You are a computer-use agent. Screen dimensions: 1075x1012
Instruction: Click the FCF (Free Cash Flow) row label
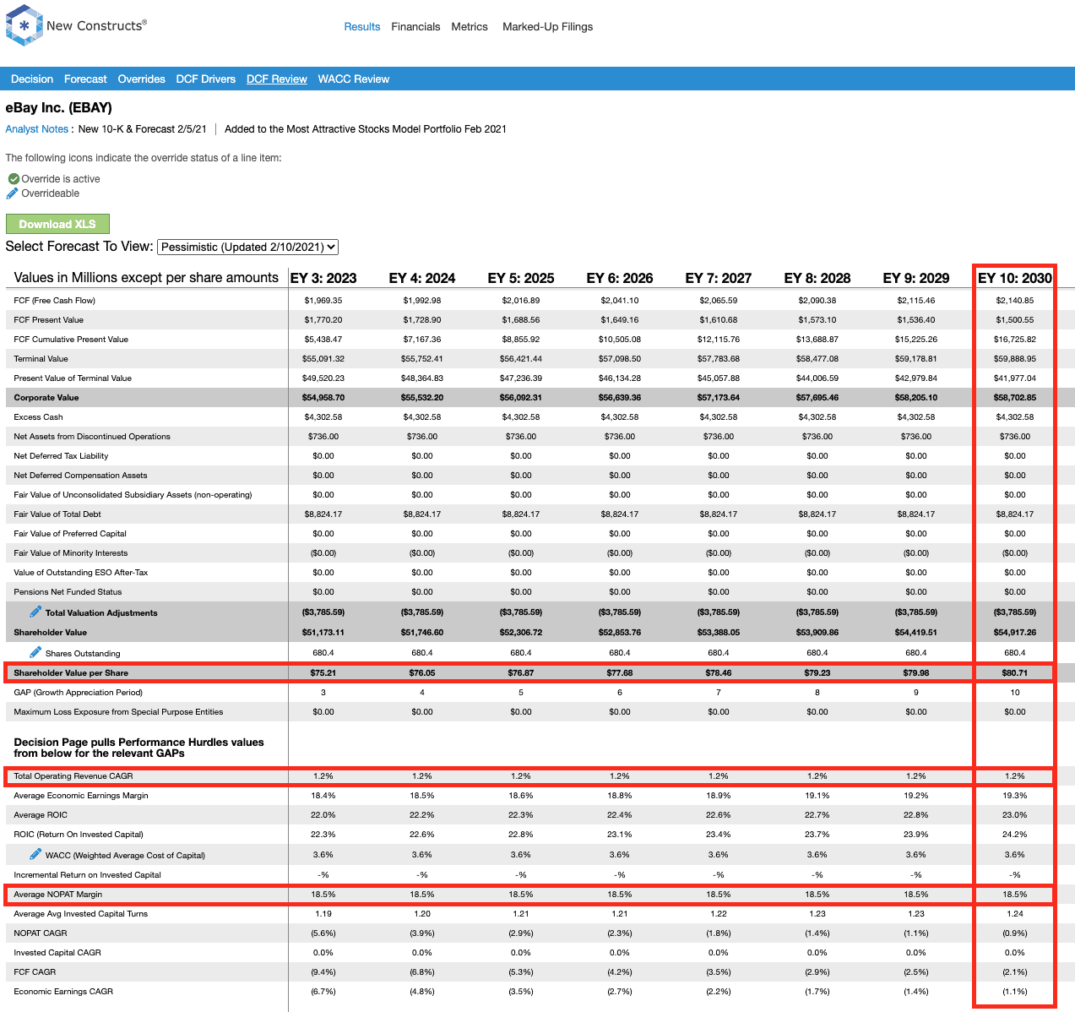pos(54,301)
